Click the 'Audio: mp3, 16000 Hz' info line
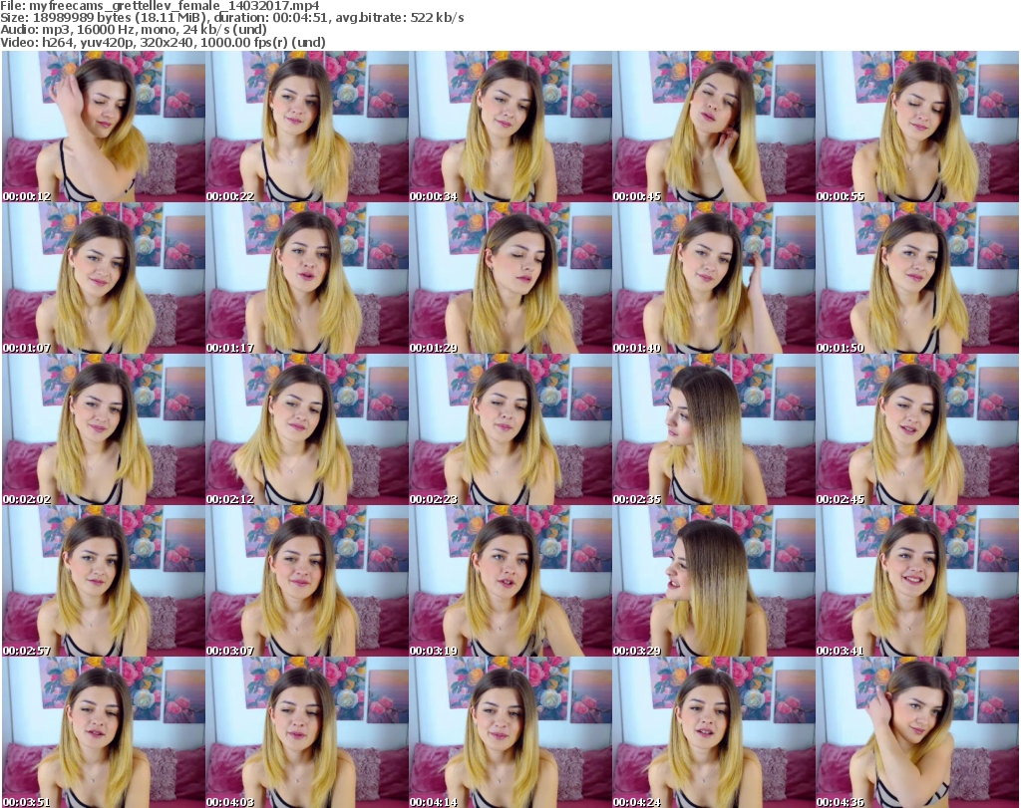 134,30
